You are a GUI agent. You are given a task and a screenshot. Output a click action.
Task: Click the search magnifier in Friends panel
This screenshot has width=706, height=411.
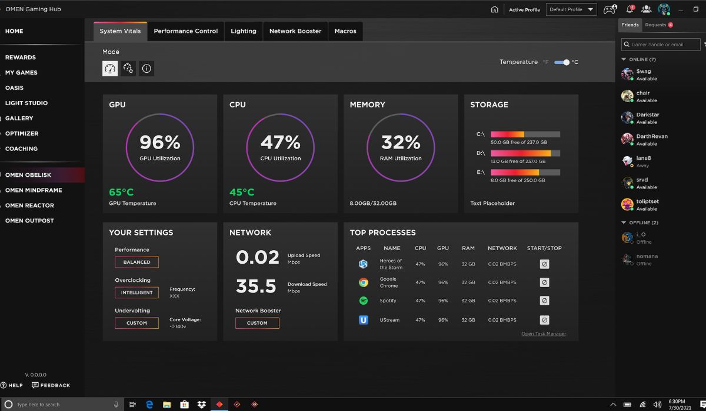pos(627,45)
